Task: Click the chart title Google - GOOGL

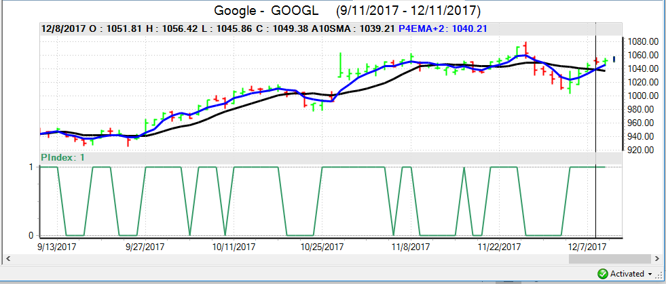Action: (266, 11)
